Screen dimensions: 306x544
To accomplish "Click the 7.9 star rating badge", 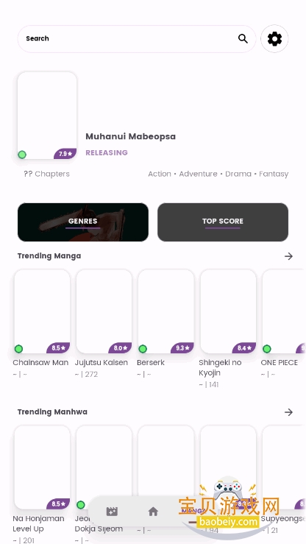I will pyautogui.click(x=65, y=154).
